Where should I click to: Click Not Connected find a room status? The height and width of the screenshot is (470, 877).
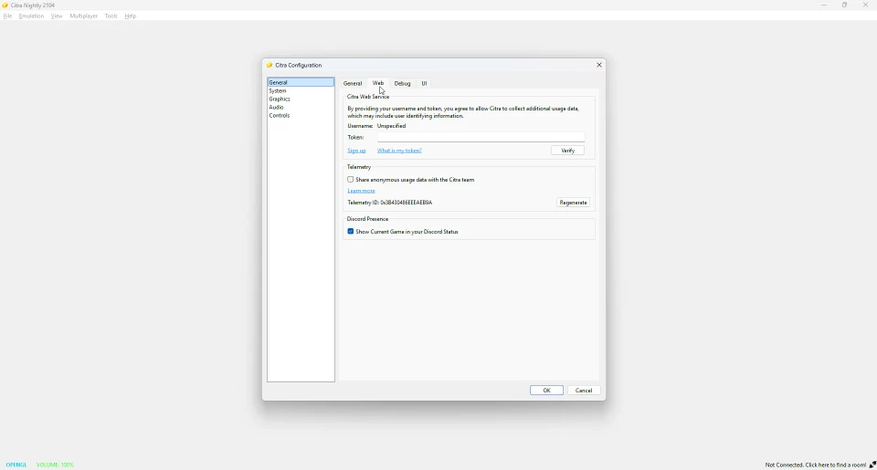pos(816,465)
